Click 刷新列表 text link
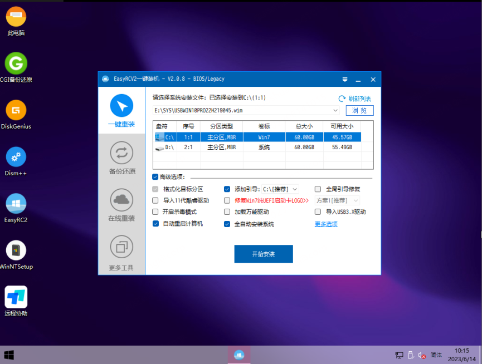 (x=359, y=99)
